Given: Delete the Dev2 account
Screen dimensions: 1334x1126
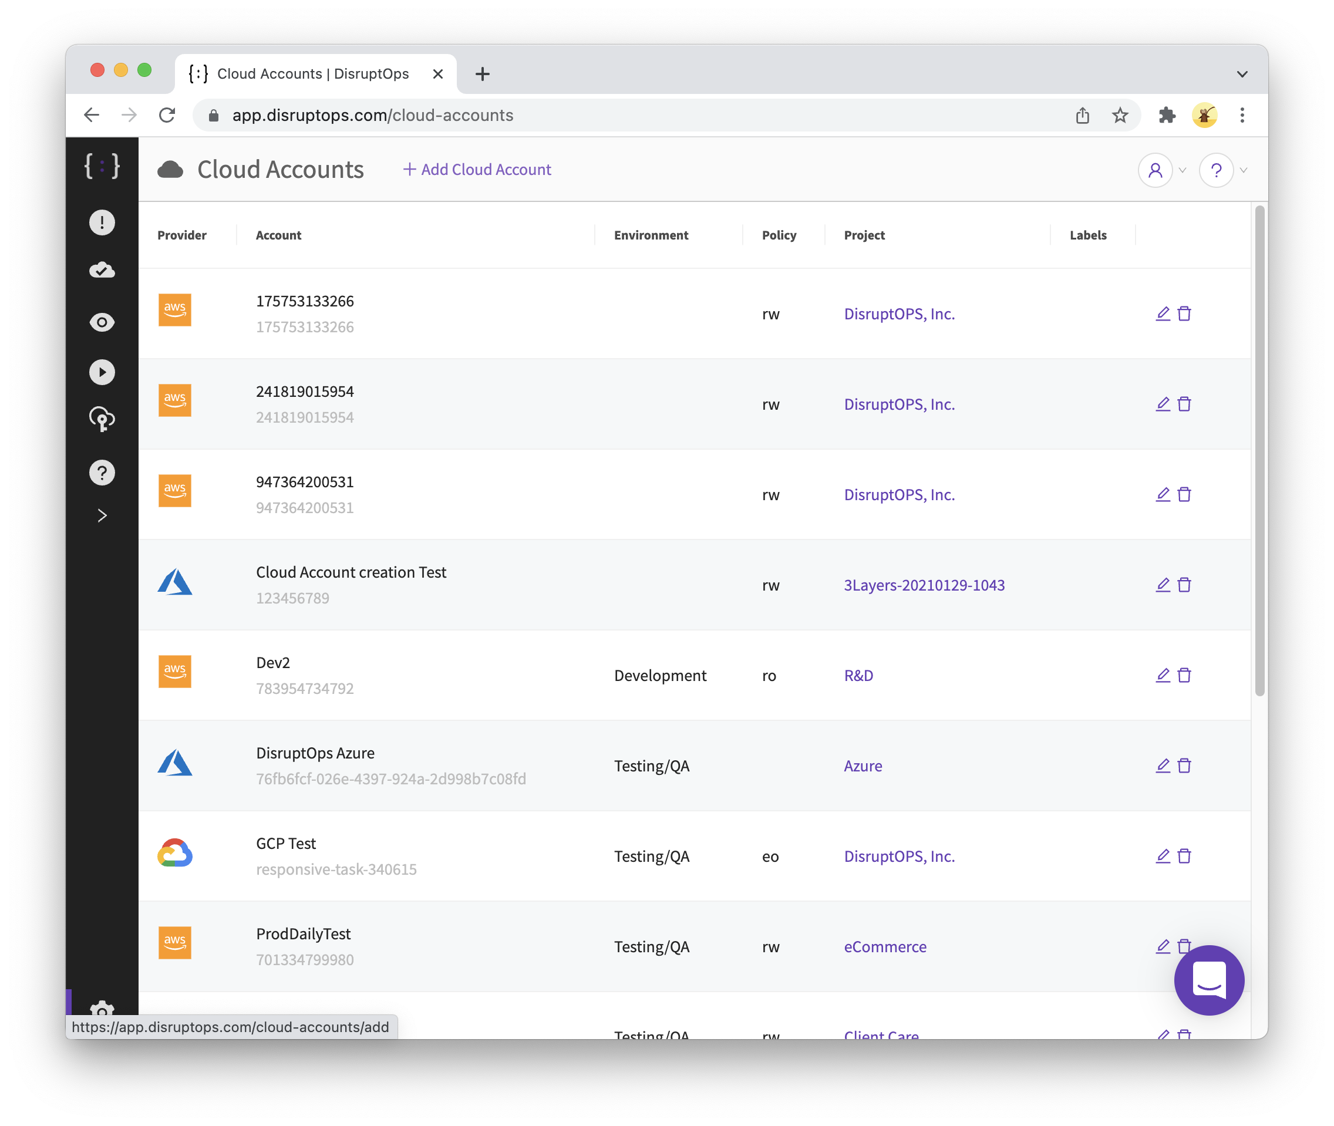Looking at the screenshot, I should coord(1185,675).
